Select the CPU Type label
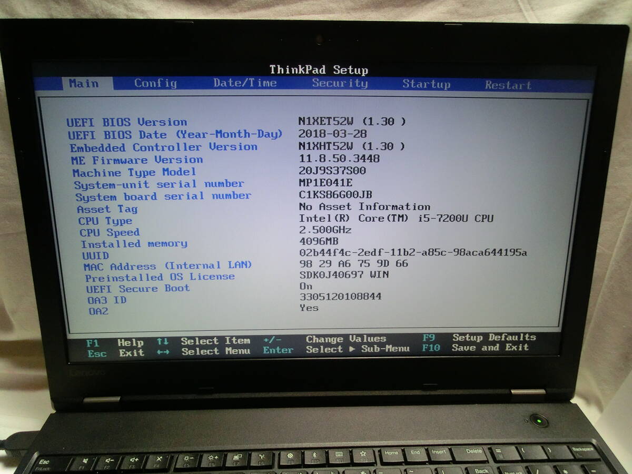The image size is (632, 474). [x=105, y=221]
